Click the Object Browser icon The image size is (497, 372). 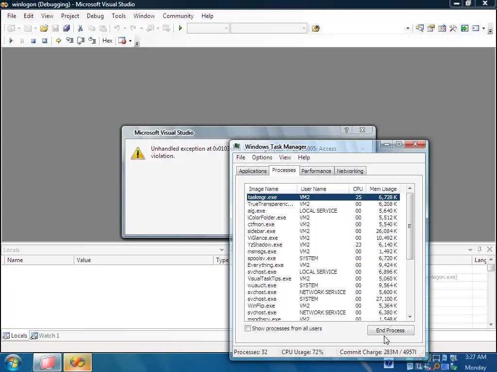click(442, 28)
